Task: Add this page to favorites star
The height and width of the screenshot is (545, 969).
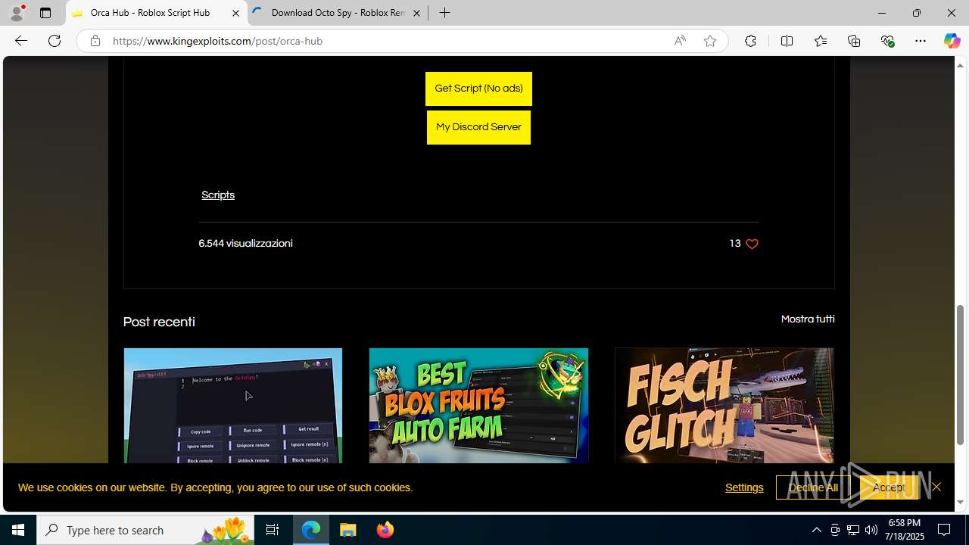Action: (710, 41)
